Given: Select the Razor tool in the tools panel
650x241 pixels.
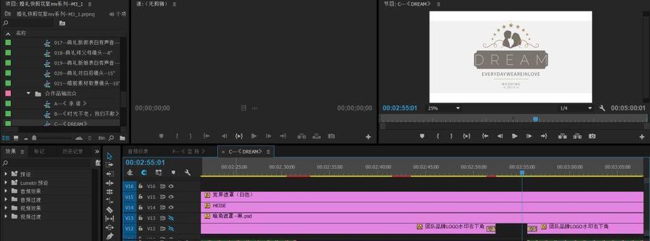Looking at the screenshot, I should 110,210.
